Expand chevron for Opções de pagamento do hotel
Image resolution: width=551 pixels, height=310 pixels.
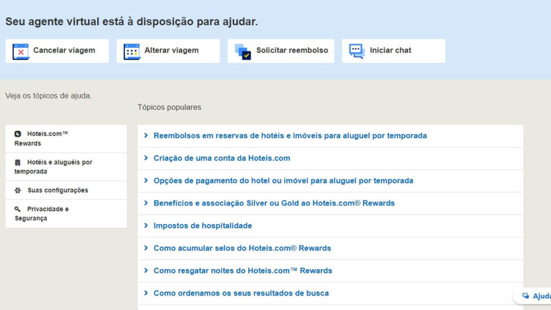click(146, 180)
